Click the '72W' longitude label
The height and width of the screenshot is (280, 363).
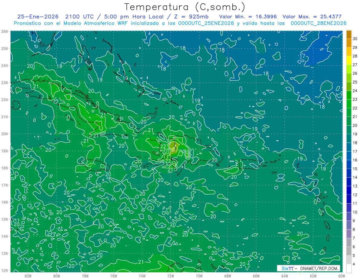[x=170, y=275]
